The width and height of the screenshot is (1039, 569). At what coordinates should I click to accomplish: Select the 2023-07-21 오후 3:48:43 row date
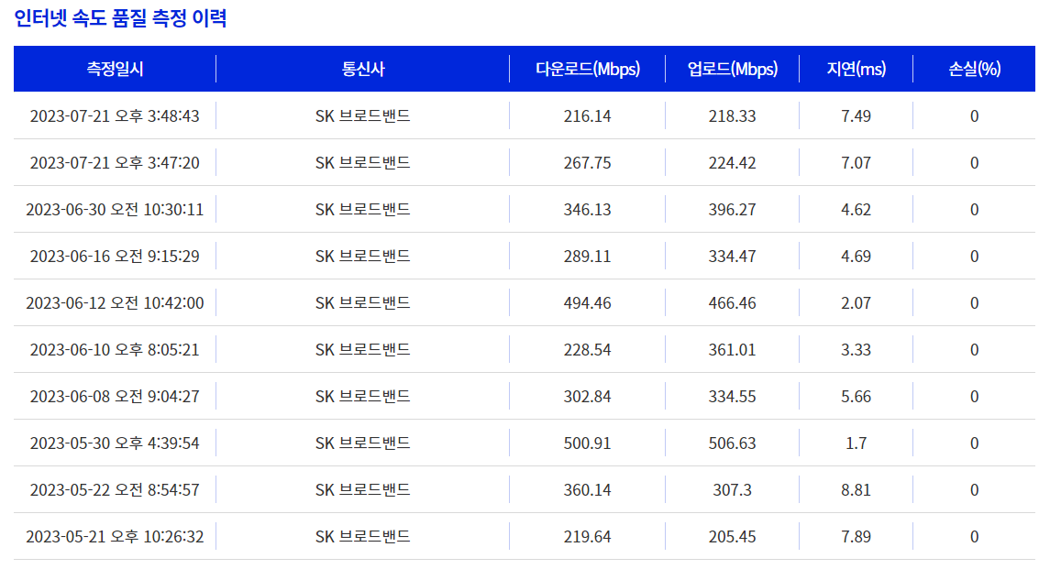point(115,115)
